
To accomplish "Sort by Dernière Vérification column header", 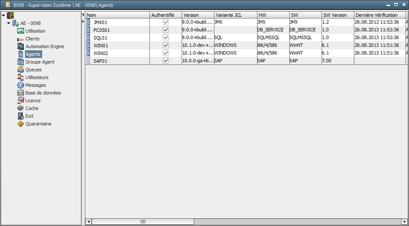I will pyautogui.click(x=380, y=15).
